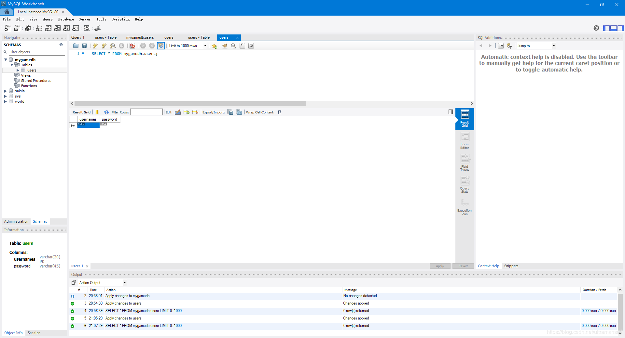The width and height of the screenshot is (625, 338).
Task: Save query to snippets star icon
Action: pos(214,46)
